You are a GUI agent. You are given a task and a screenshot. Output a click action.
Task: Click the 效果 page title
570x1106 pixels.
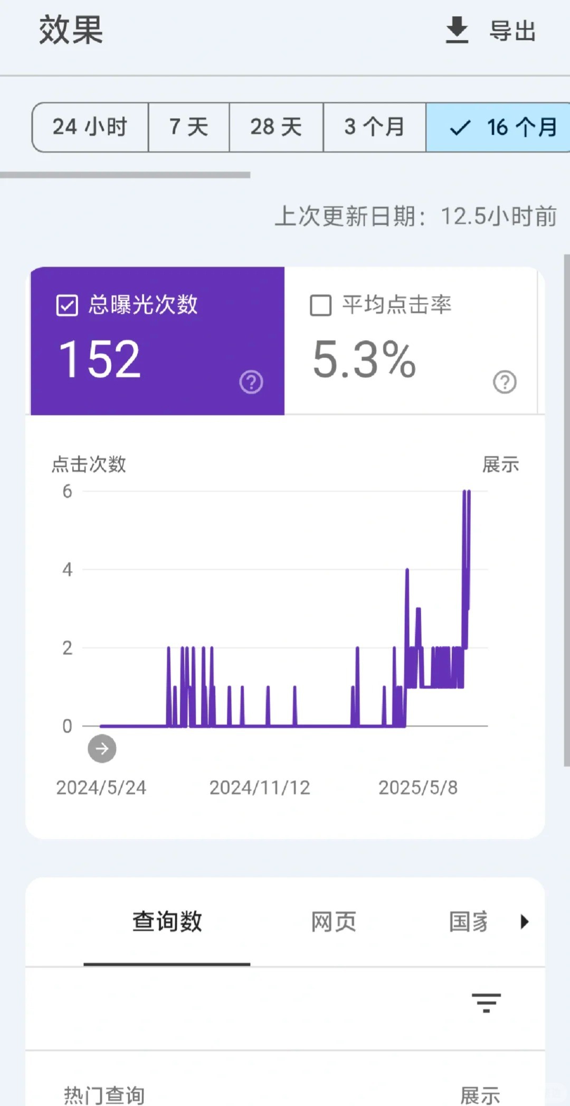point(71,30)
